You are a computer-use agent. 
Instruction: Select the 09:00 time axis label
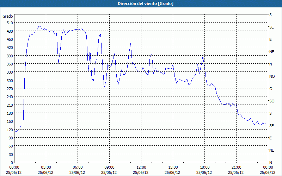click(x=109, y=168)
